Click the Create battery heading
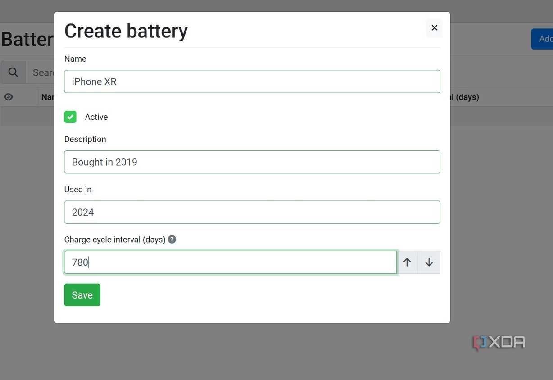 pos(126,31)
